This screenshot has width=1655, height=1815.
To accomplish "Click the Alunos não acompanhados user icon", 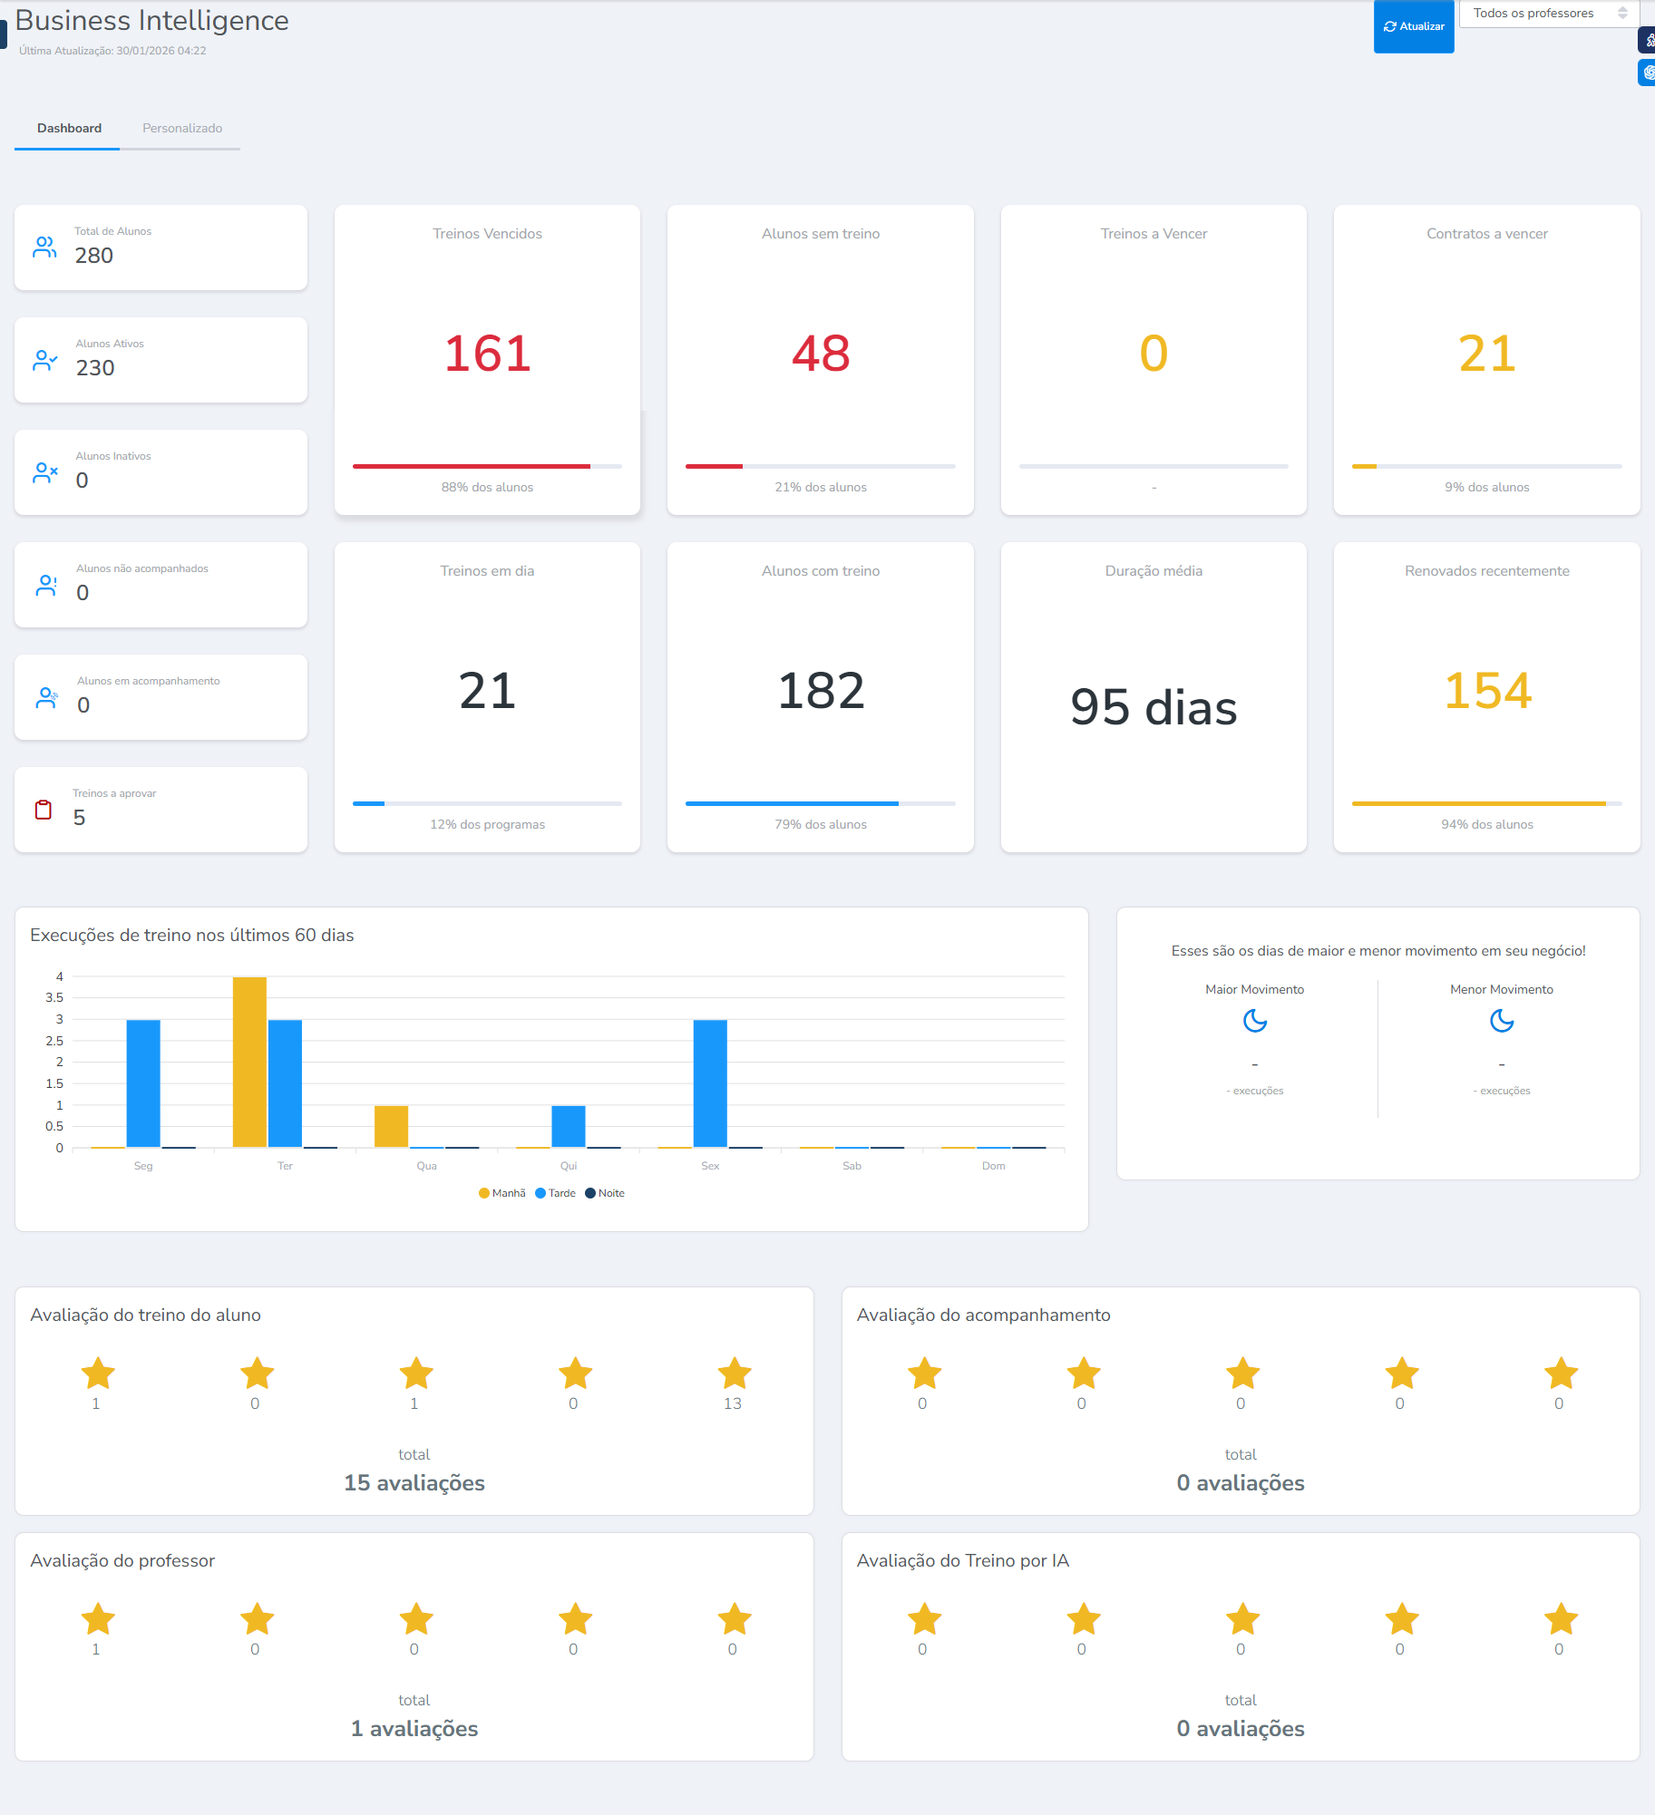I will 45,586.
